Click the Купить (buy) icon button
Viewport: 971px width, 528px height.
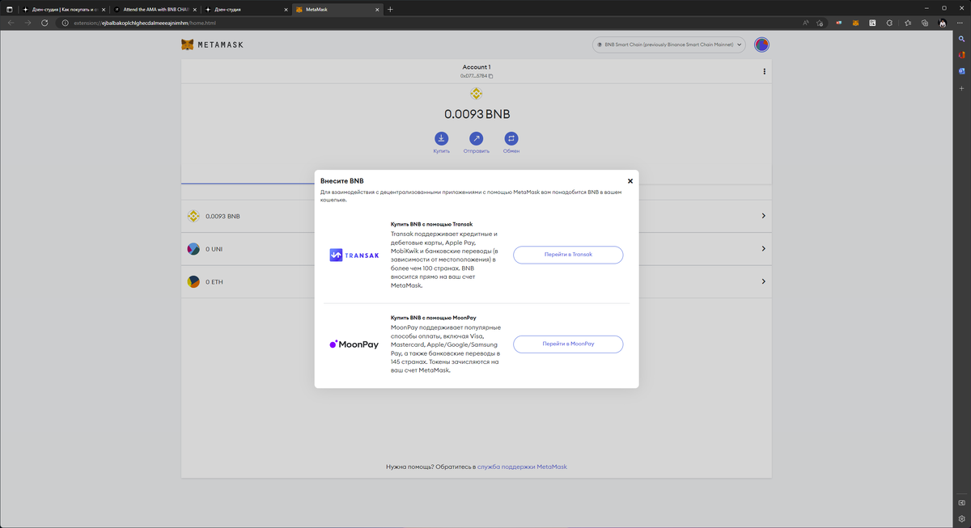click(x=441, y=138)
